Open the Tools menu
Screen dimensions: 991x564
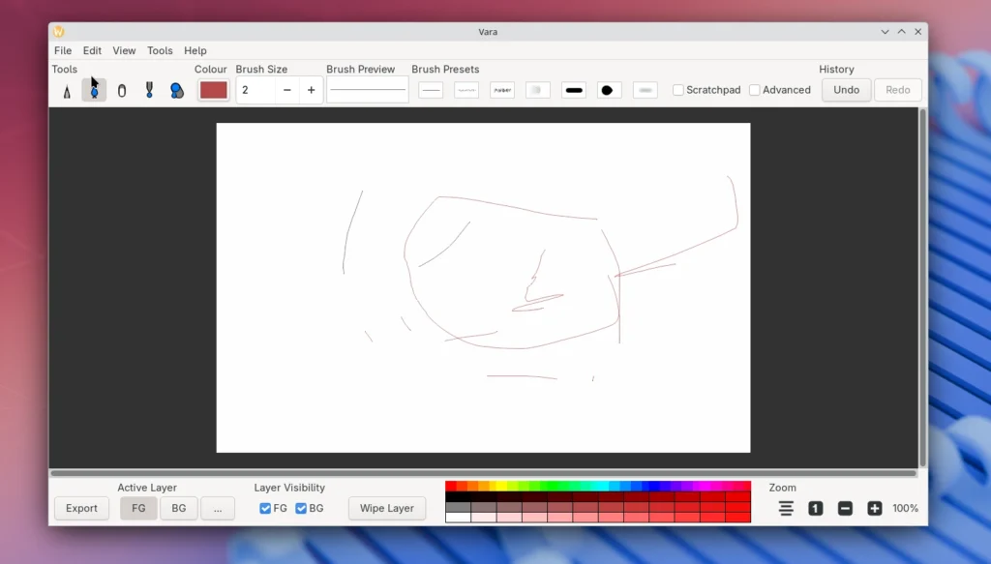pyautogui.click(x=160, y=50)
